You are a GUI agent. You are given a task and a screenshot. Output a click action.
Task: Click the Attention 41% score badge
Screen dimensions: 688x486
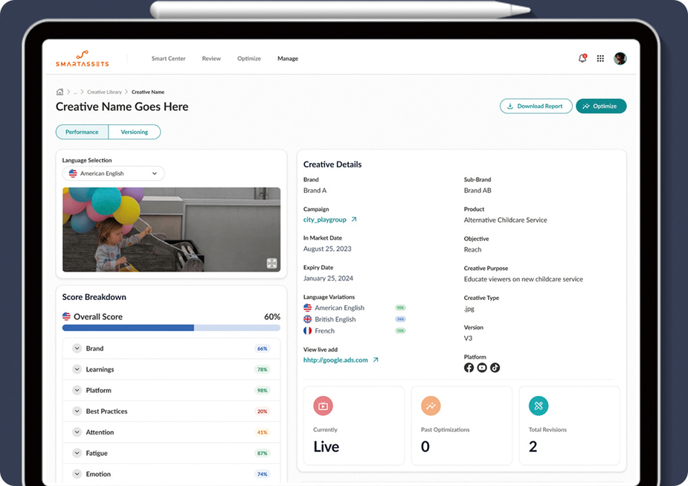point(262,432)
